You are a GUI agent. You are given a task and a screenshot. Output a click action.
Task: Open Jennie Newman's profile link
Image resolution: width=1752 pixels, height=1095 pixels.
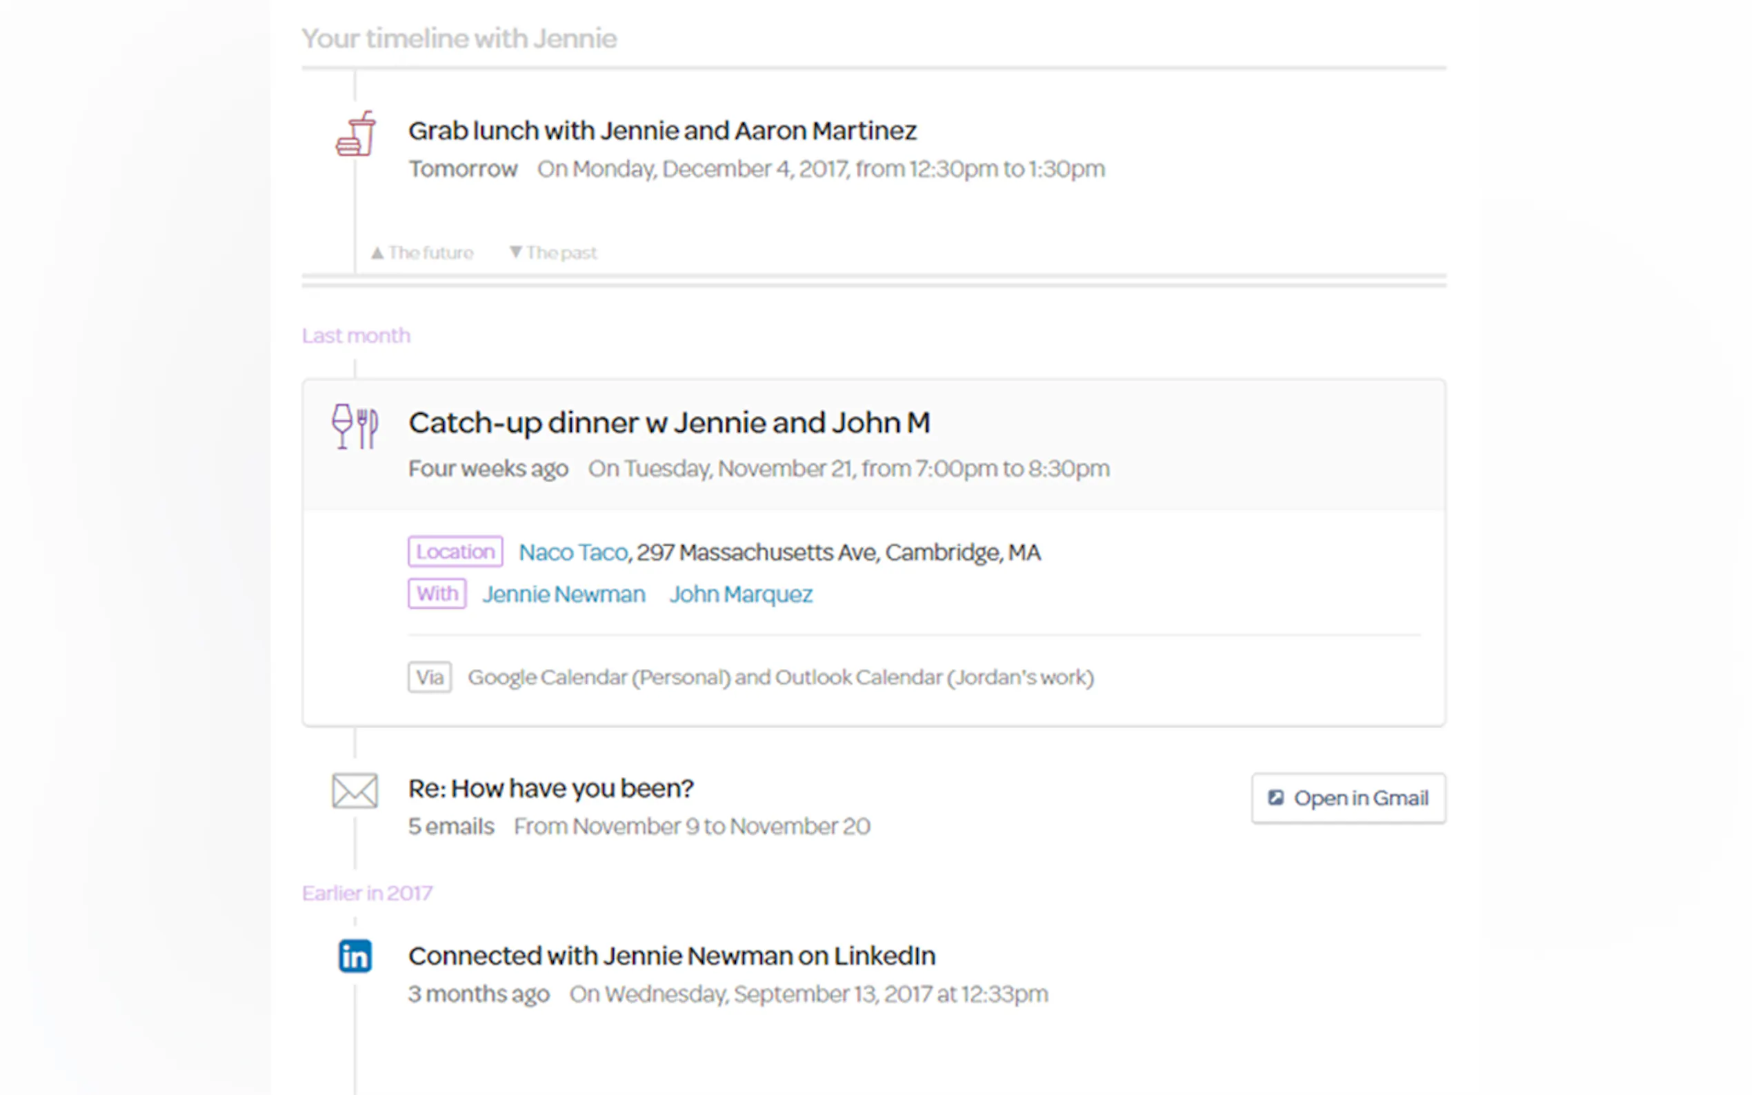(x=564, y=594)
